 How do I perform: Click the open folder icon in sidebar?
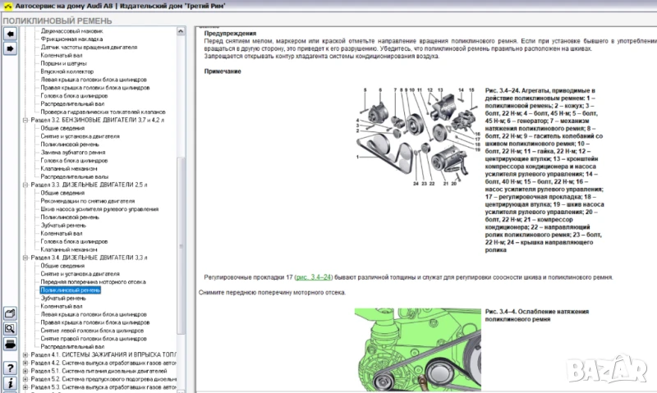click(10, 313)
